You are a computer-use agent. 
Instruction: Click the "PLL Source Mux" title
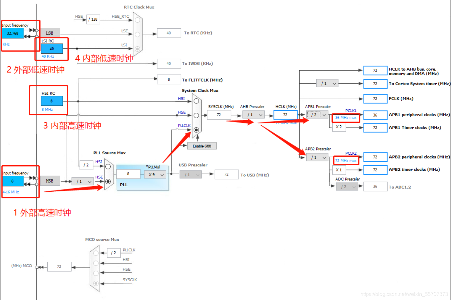coord(109,153)
